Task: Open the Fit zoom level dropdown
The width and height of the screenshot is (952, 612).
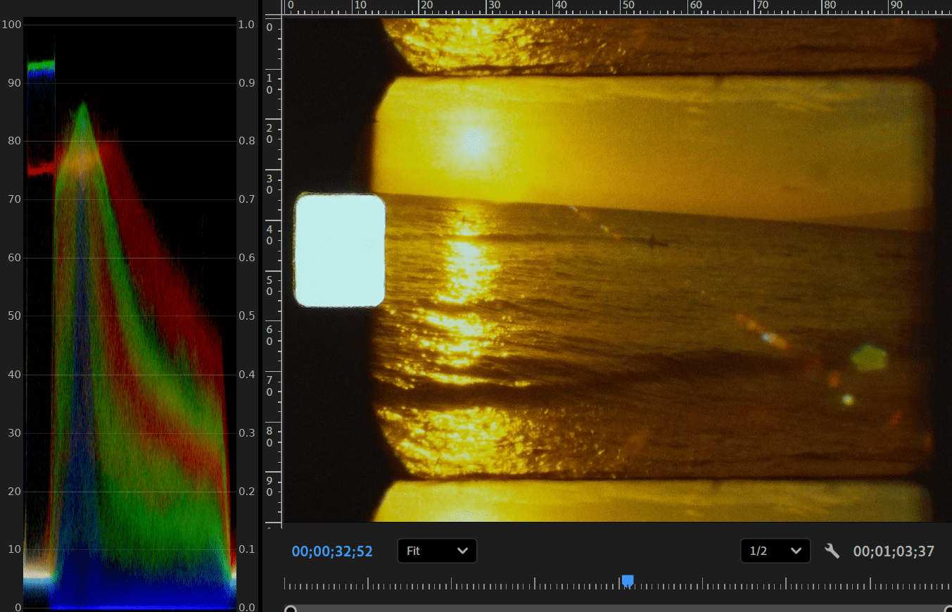Action: tap(437, 551)
